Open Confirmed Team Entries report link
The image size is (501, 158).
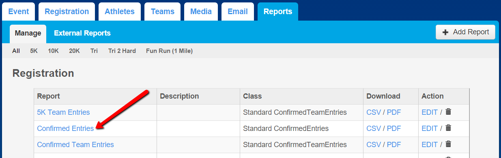(75, 145)
